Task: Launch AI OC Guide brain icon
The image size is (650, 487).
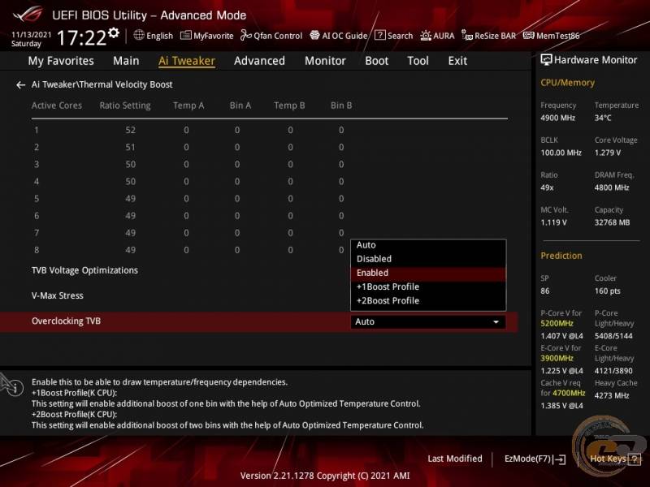Action: point(314,35)
